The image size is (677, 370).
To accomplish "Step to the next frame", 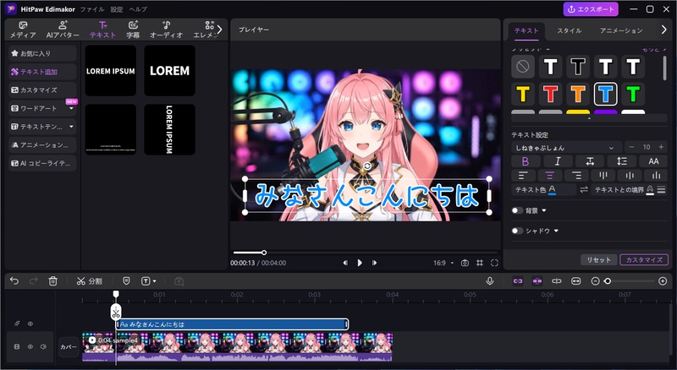I will point(374,263).
